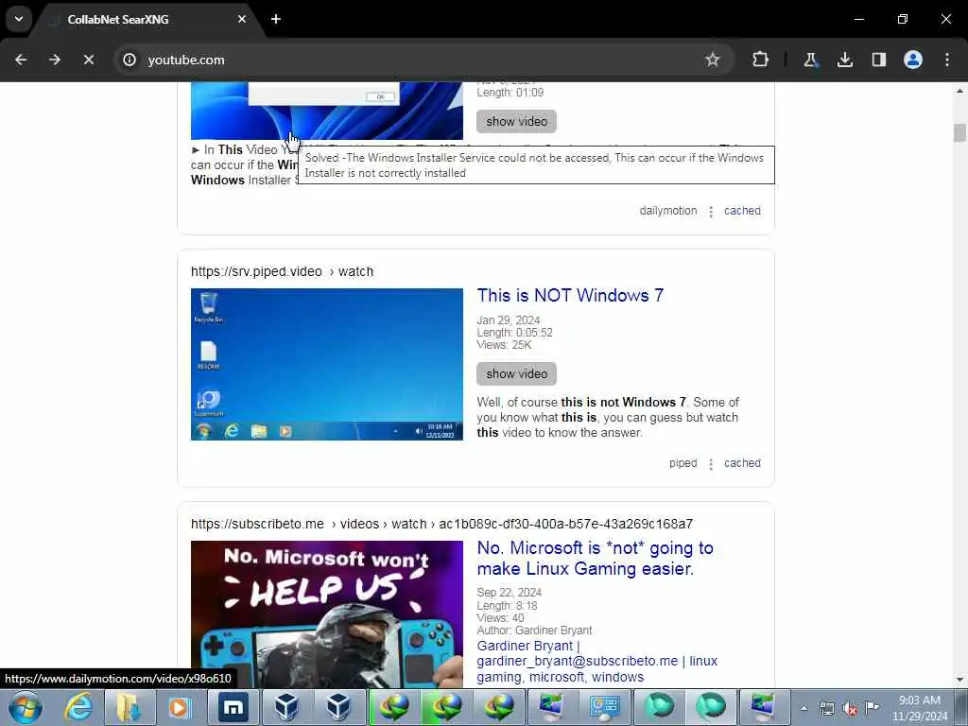The height and width of the screenshot is (726, 968).
Task: Open the network status tray icon
Action: pos(827,708)
